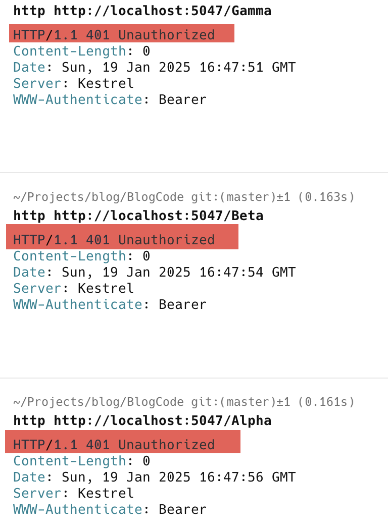Click the prompt line showing (0.161s)
This screenshot has height=532, width=388.
[184, 402]
